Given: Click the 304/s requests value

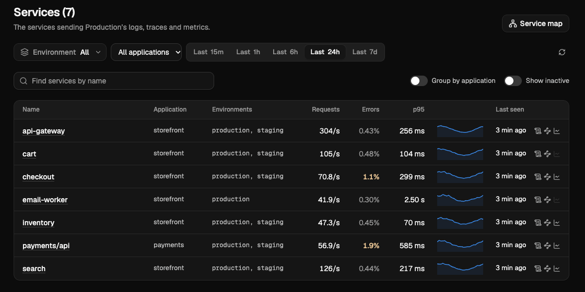Looking at the screenshot, I should pos(330,131).
